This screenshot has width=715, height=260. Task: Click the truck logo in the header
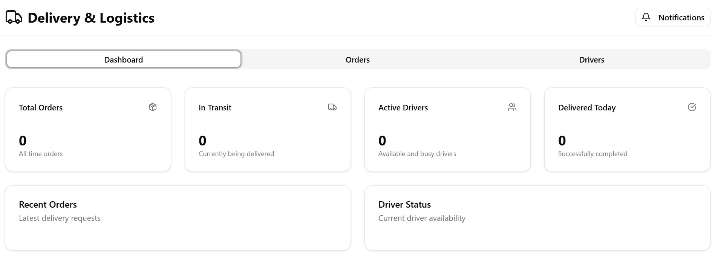[x=14, y=17]
